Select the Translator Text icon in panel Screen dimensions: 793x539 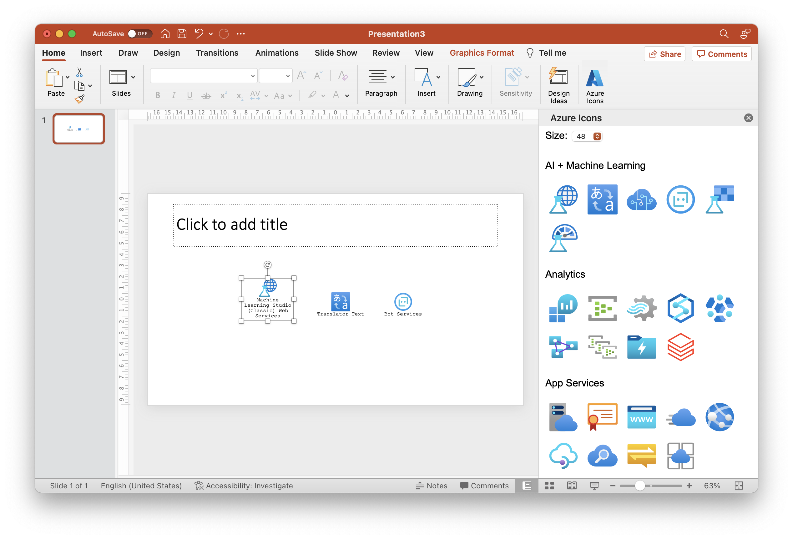(602, 199)
